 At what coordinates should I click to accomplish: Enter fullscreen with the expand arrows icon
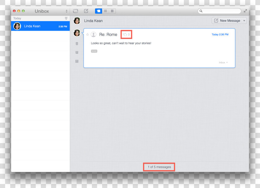[x=245, y=11]
